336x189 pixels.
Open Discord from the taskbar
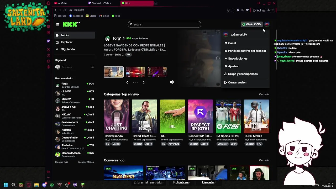point(44,185)
